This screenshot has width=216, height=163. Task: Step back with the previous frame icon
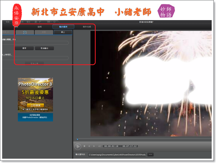(89, 146)
